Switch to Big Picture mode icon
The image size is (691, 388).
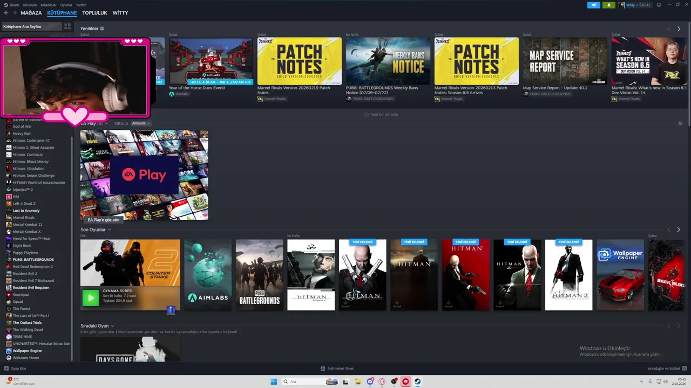(659, 5)
